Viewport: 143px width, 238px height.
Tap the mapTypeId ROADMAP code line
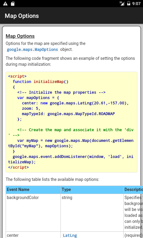coord(69,114)
